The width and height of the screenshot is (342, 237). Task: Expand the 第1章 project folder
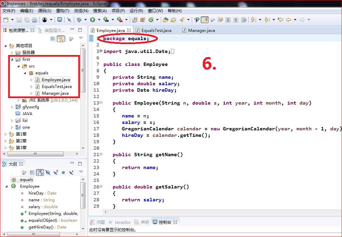[6, 134]
